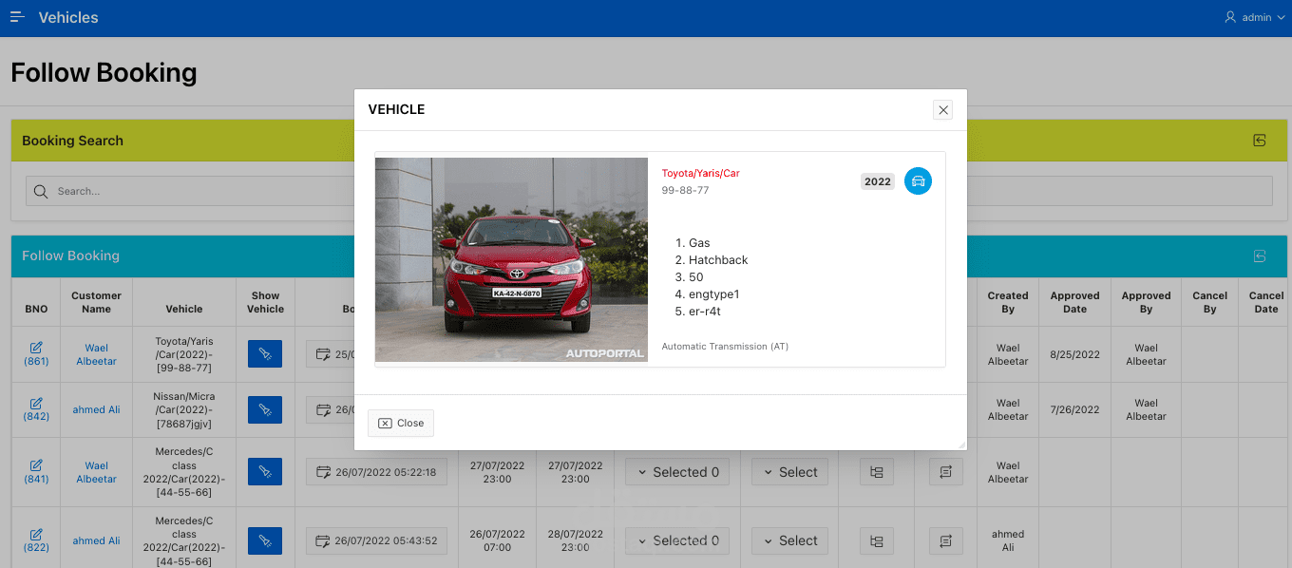Click the red Toyota Yaris car photo
The width and height of the screenshot is (1292, 568).
click(512, 259)
